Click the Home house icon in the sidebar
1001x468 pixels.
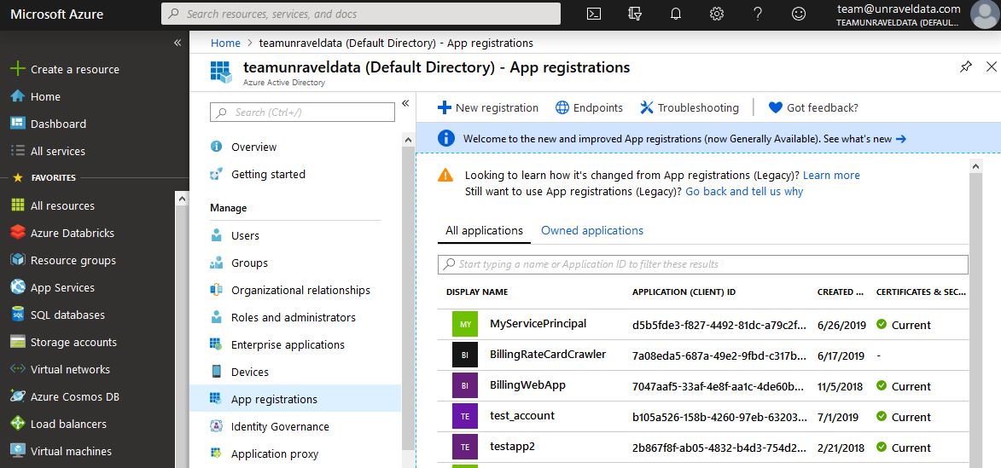pos(18,96)
